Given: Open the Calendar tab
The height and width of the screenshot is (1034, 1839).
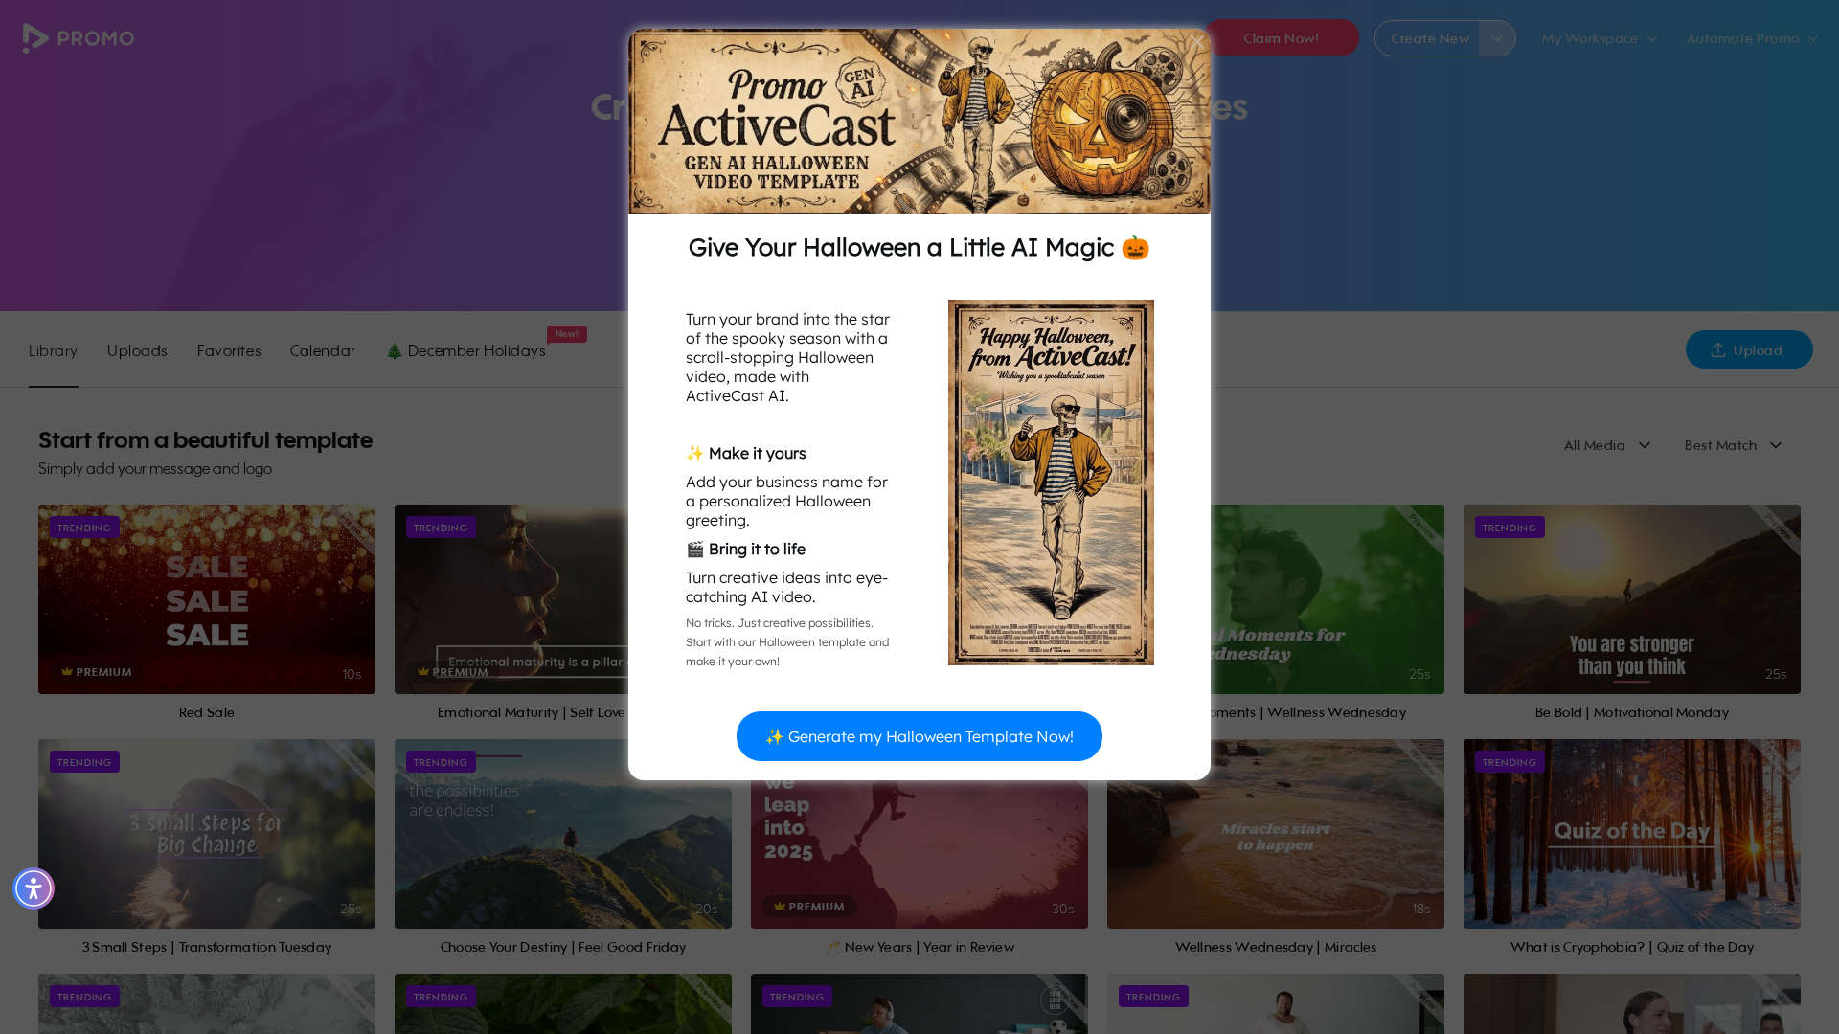Looking at the screenshot, I should [323, 350].
